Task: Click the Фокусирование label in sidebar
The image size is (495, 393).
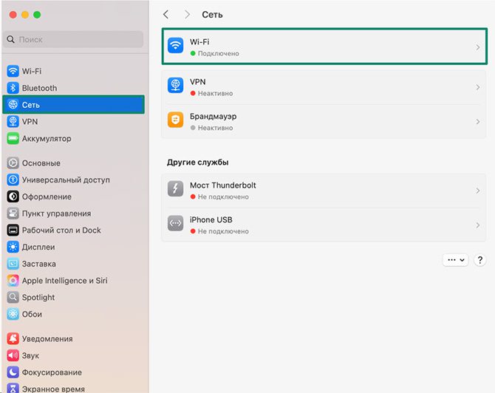Action: click(52, 372)
